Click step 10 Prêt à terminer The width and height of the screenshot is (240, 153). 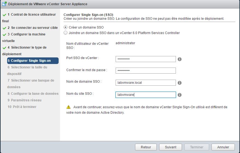pos(22,107)
